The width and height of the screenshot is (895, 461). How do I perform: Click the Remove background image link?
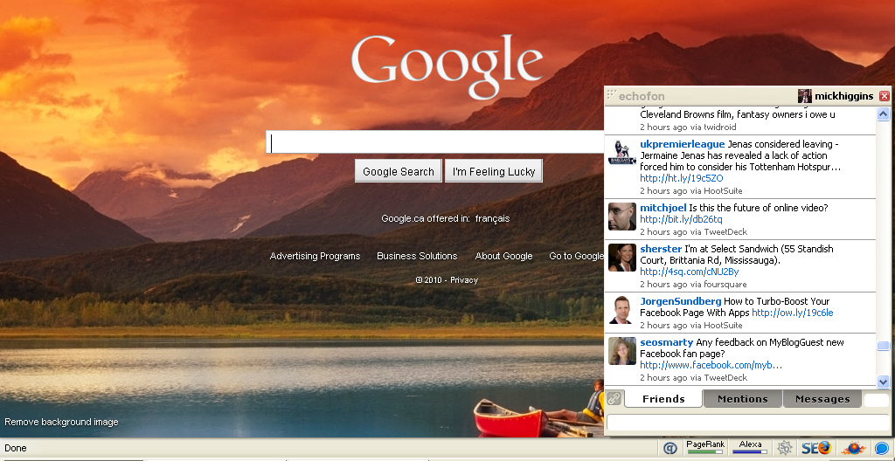[61, 423]
